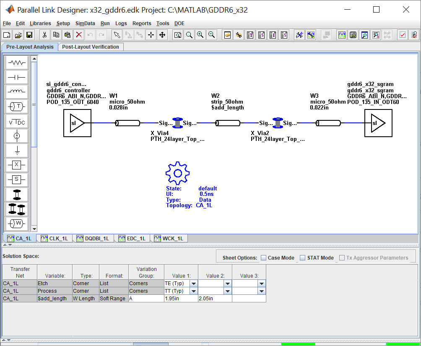This screenshot has width=421, height=346.
Task: Pick the T transmission line palette element
Action: (x=17, y=107)
